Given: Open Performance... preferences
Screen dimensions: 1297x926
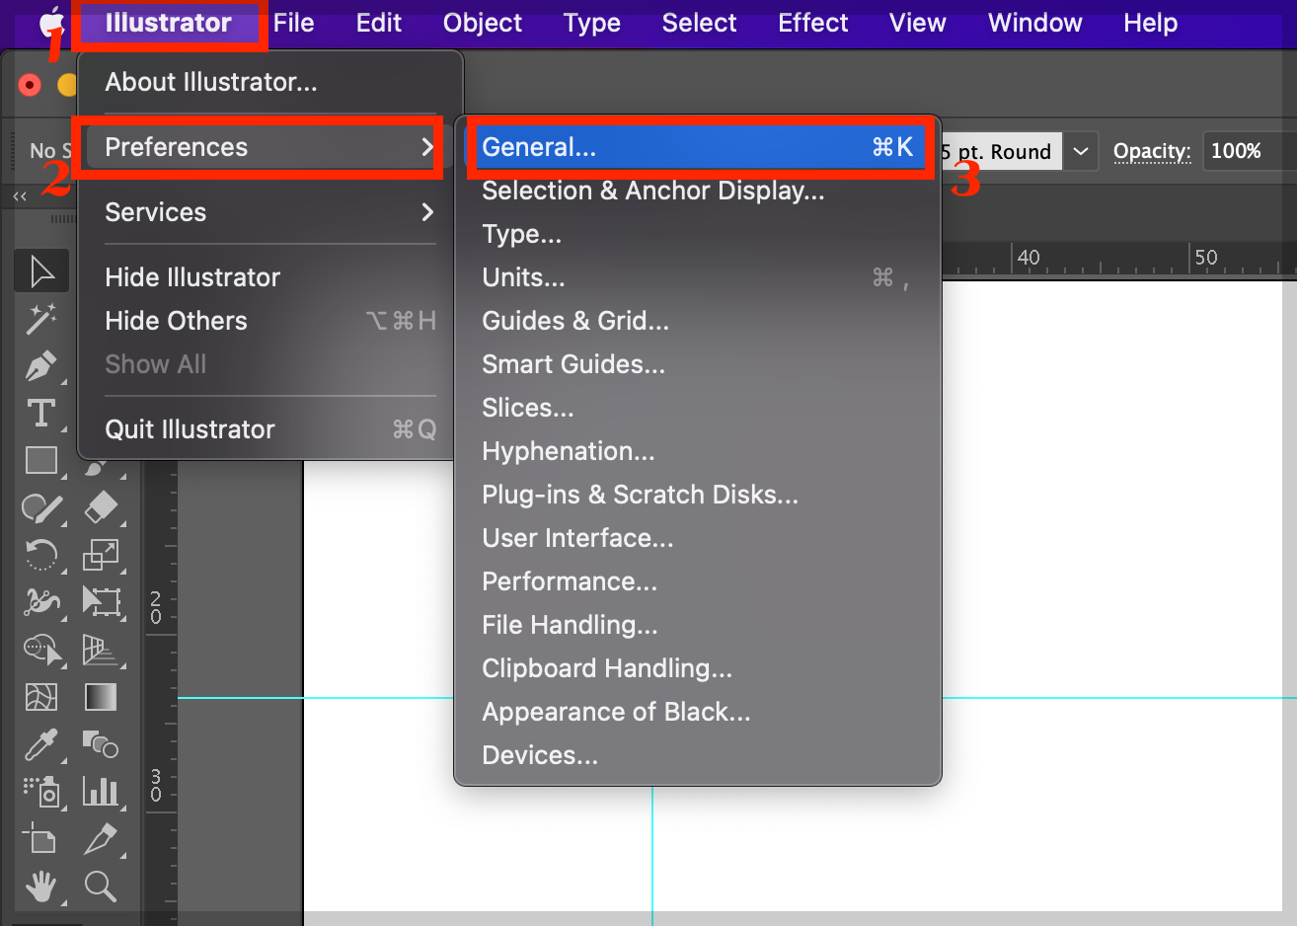Looking at the screenshot, I should tap(699, 581).
